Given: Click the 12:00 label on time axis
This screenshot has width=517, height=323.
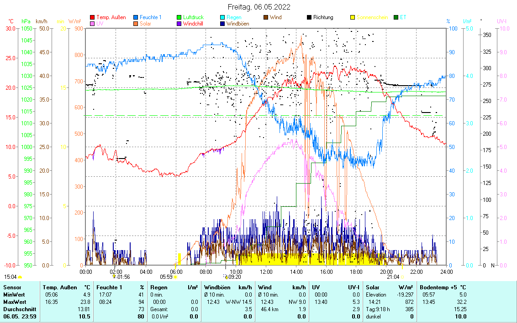Looking at the screenshot, I should pos(266,272).
